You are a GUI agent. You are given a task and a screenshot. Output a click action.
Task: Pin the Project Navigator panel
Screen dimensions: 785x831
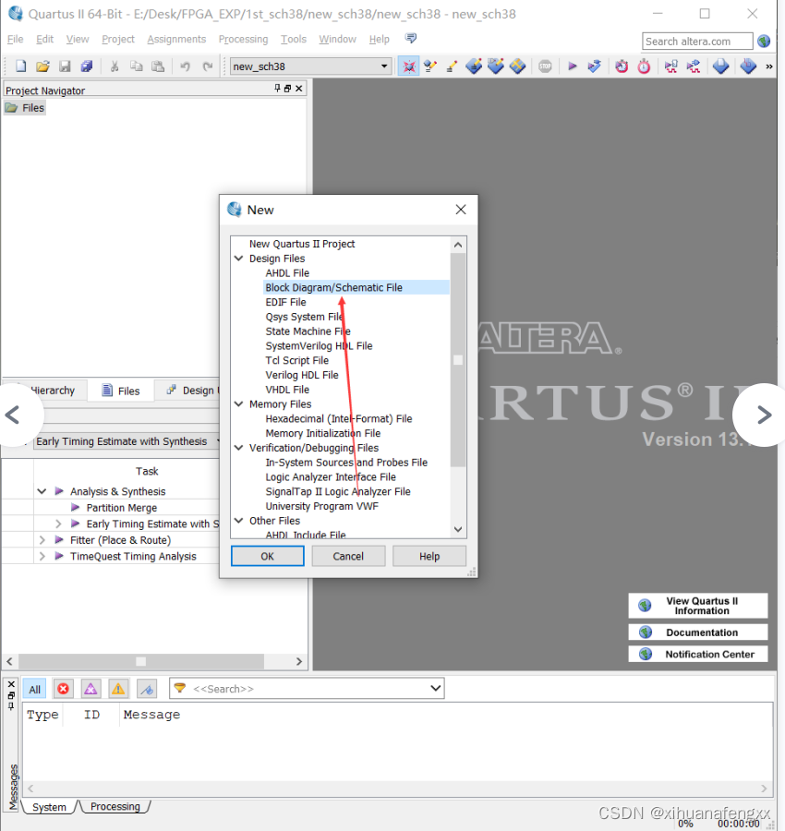(277, 88)
